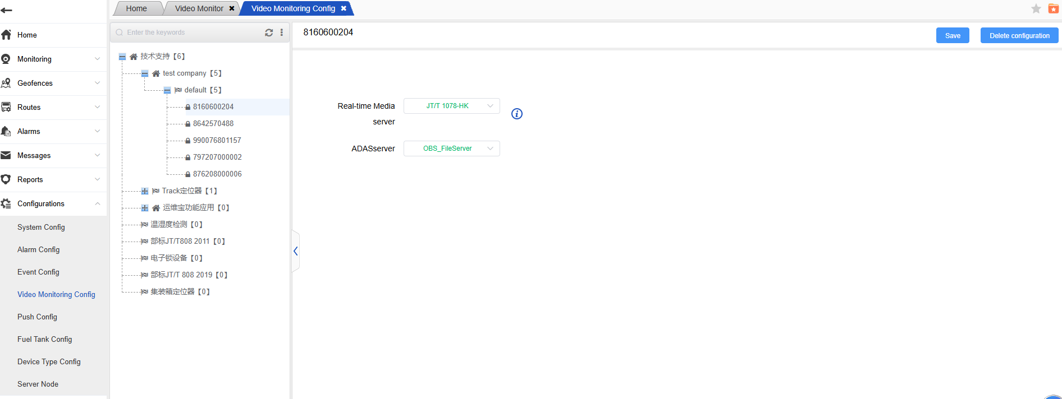Close the Video Monitoring Config tab
The height and width of the screenshot is (399, 1062).
click(344, 8)
